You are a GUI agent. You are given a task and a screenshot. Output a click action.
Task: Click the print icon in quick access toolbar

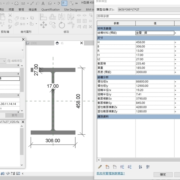16,3
